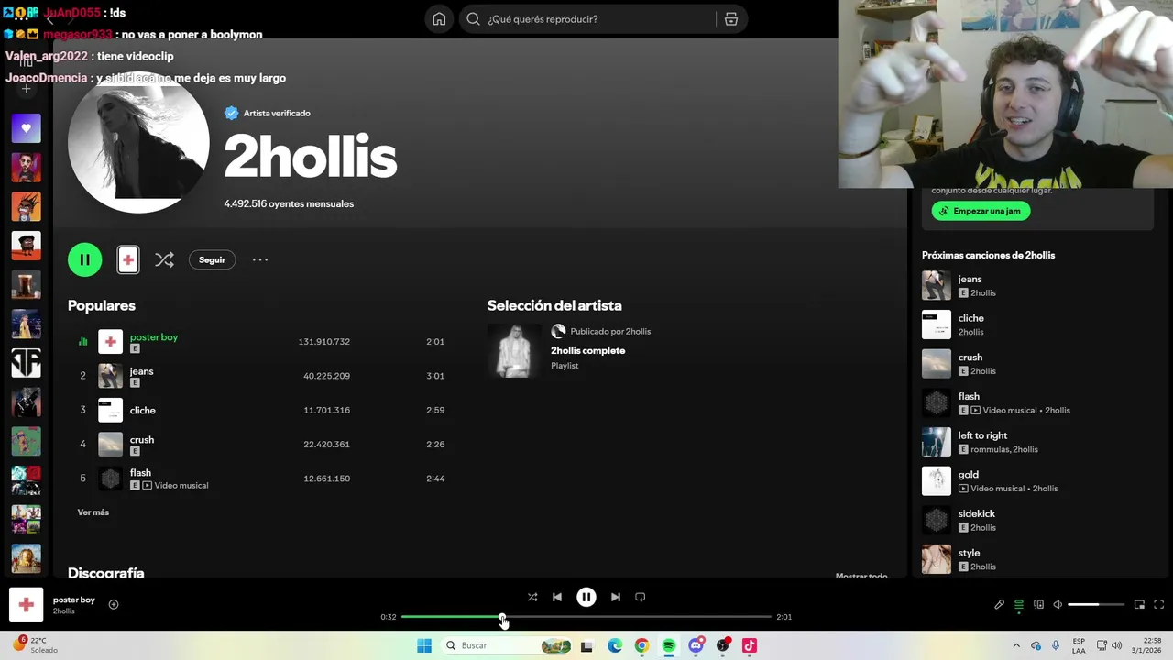Screen dimensions: 1173x660
Task: Open Spotify taskbar icon
Action: coord(669,645)
